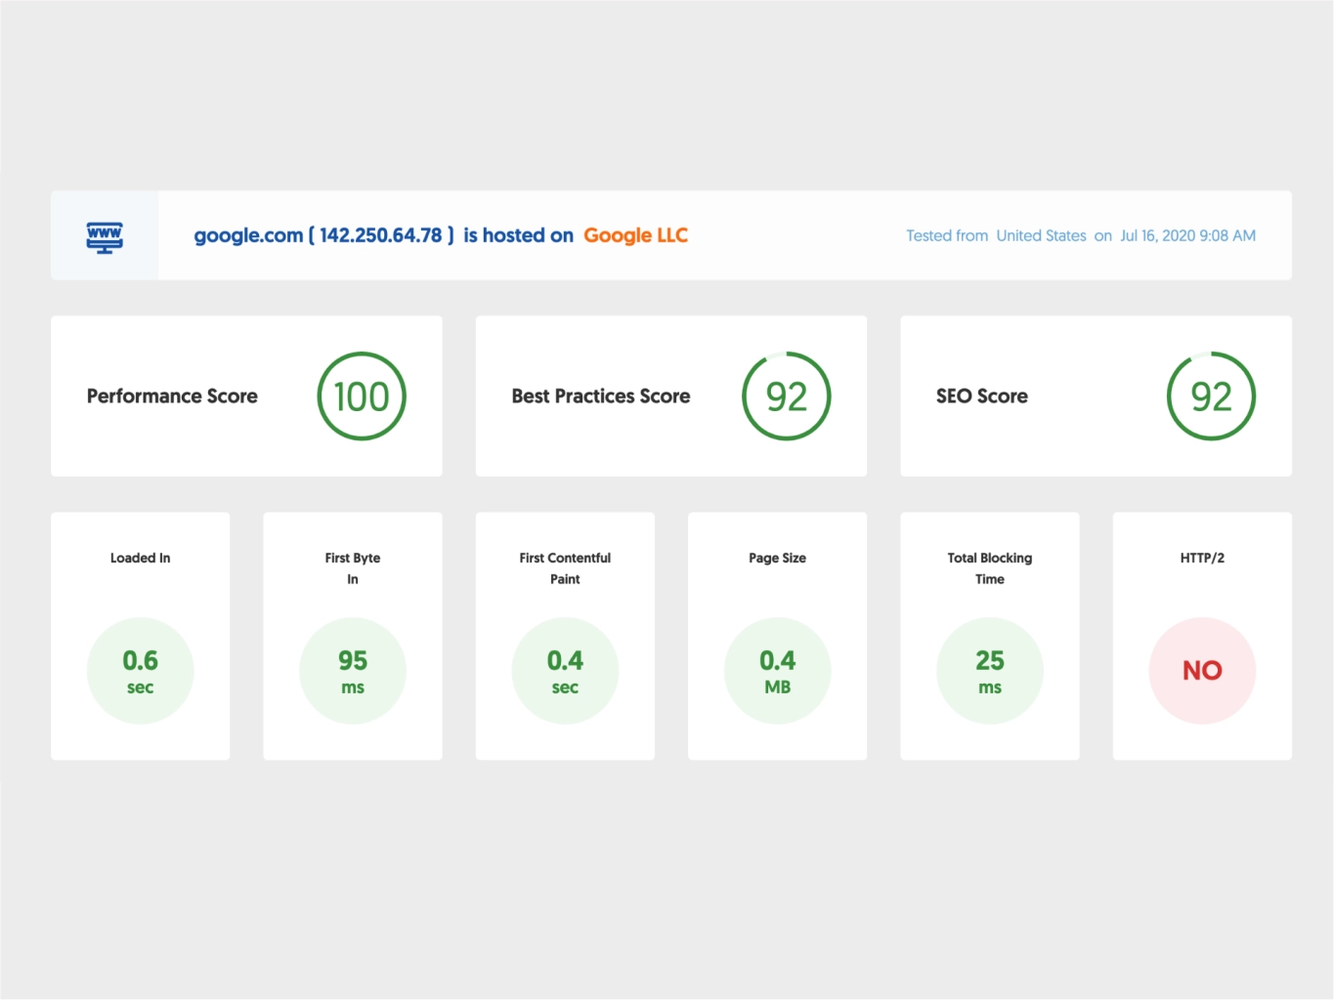The width and height of the screenshot is (1334, 1000).
Task: Click the First Byte 95 ms badge
Action: [353, 671]
